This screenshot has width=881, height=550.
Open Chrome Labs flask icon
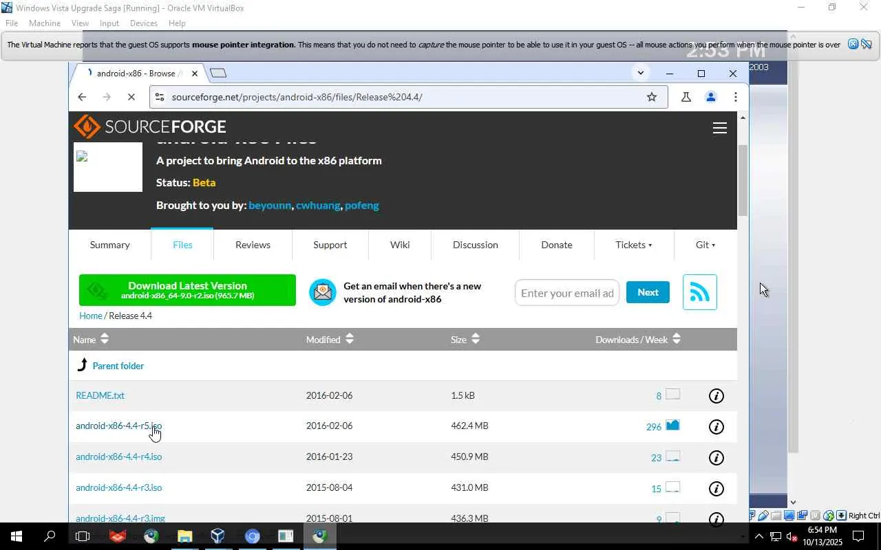pos(686,97)
